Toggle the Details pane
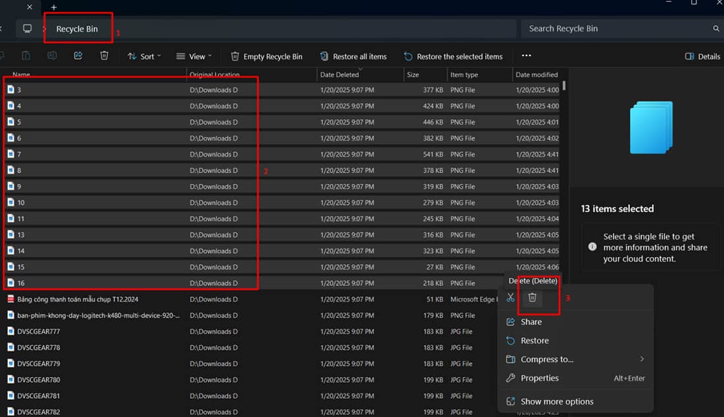 702,57
